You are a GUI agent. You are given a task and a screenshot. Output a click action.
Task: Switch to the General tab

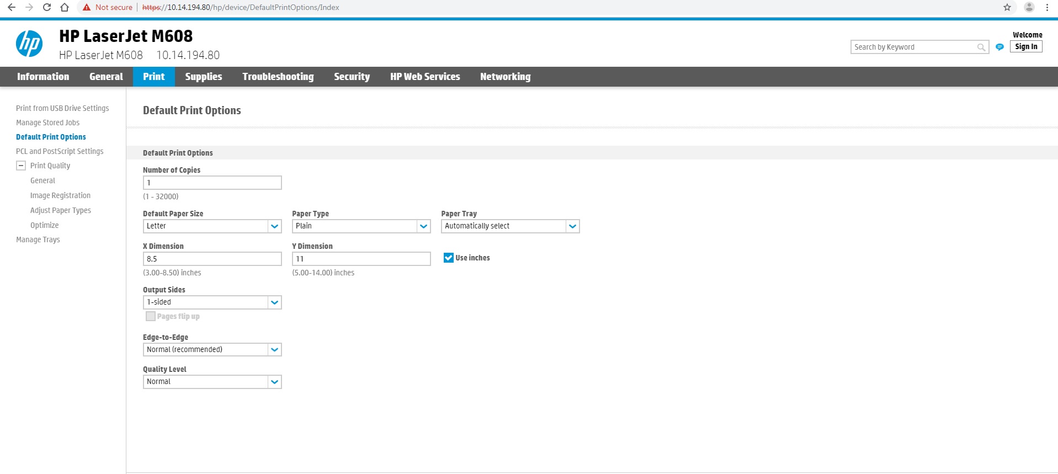pos(106,77)
